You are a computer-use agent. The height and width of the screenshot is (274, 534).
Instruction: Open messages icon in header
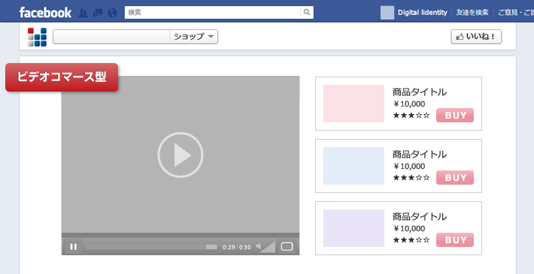(x=98, y=13)
